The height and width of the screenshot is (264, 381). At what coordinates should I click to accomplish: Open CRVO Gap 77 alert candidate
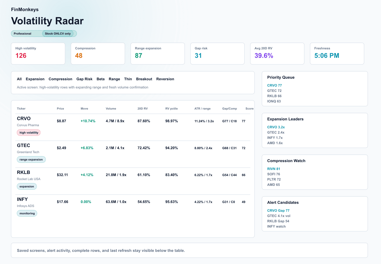[x=278, y=210]
